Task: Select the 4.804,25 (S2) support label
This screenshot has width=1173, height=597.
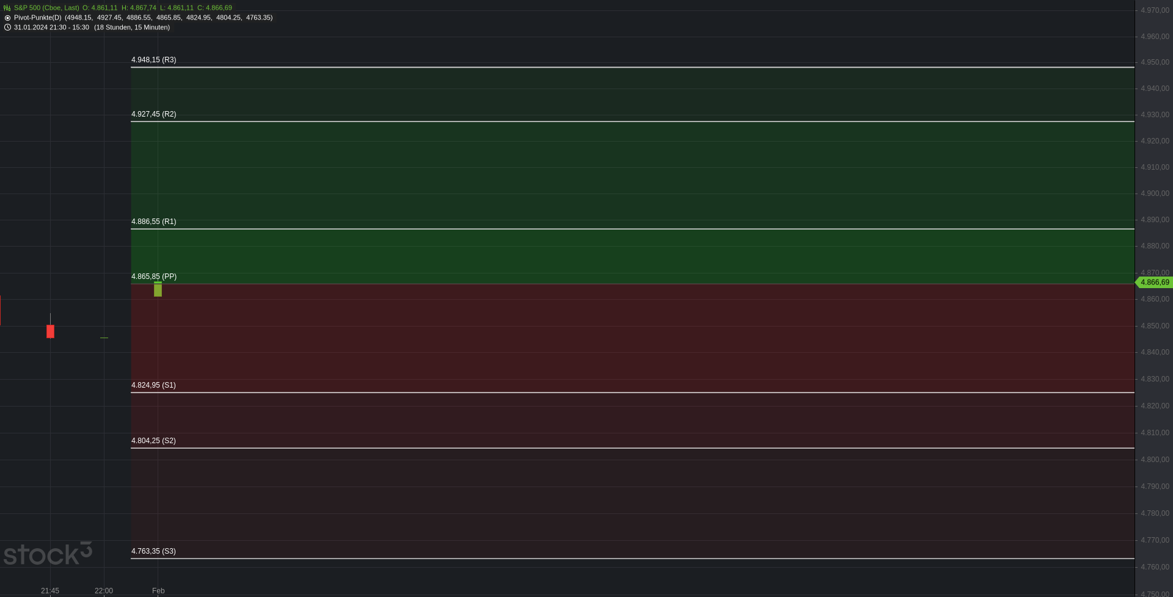Action: [153, 441]
